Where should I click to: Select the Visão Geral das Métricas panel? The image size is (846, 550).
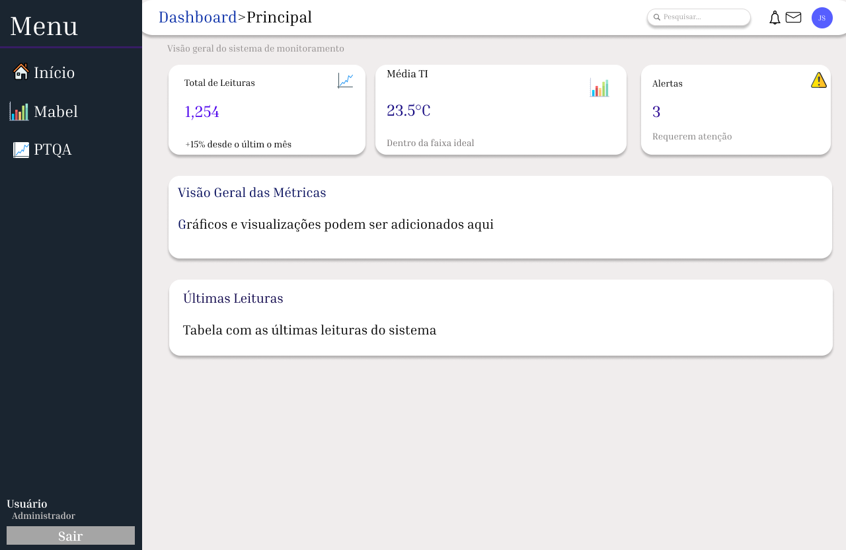(x=500, y=217)
